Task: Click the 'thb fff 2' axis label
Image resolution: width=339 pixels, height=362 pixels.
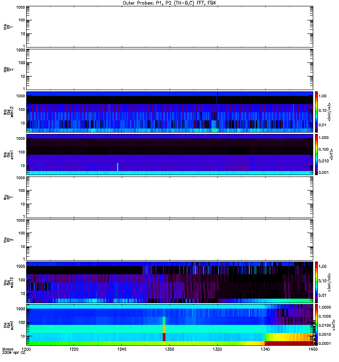Action: point(8,70)
